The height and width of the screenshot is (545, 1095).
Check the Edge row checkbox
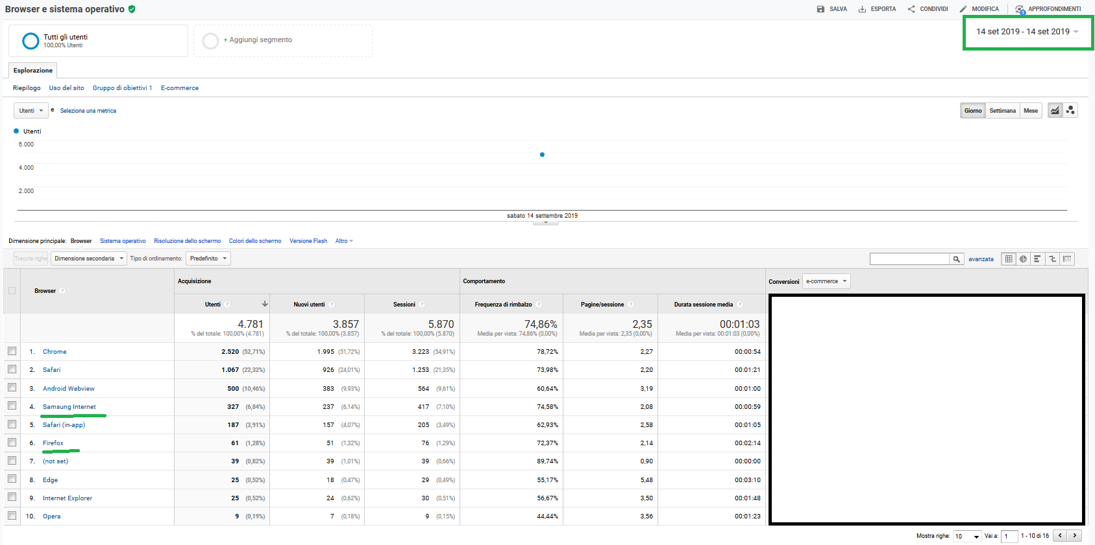[x=12, y=478]
